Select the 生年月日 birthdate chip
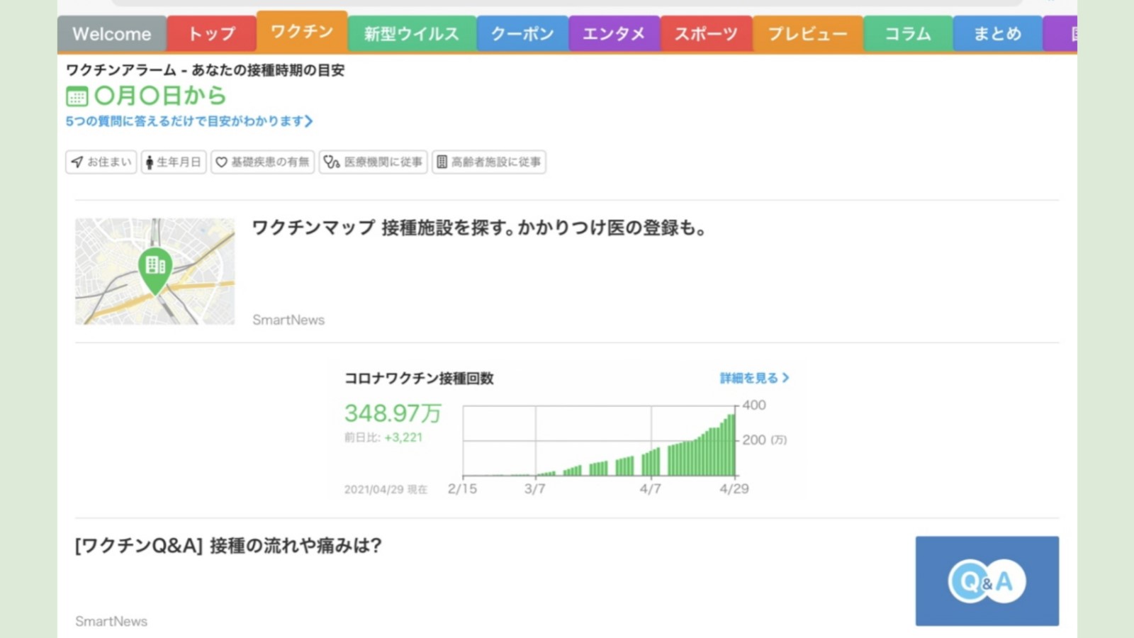The image size is (1134, 638). click(x=174, y=162)
